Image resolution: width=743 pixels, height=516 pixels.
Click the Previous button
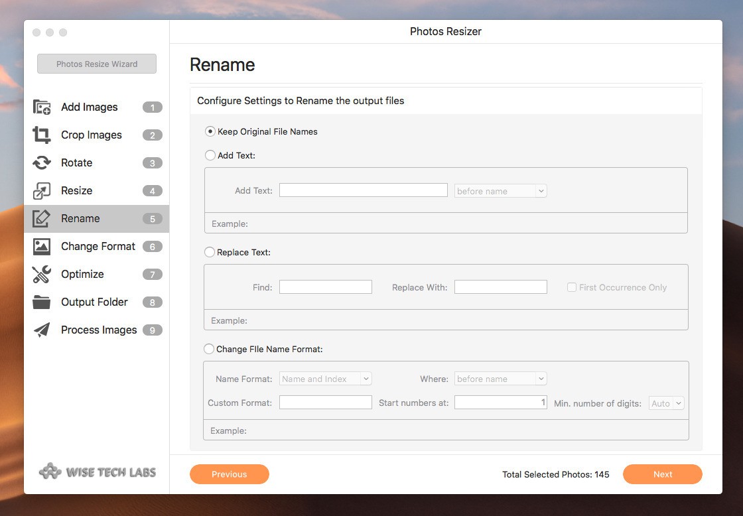[230, 474]
